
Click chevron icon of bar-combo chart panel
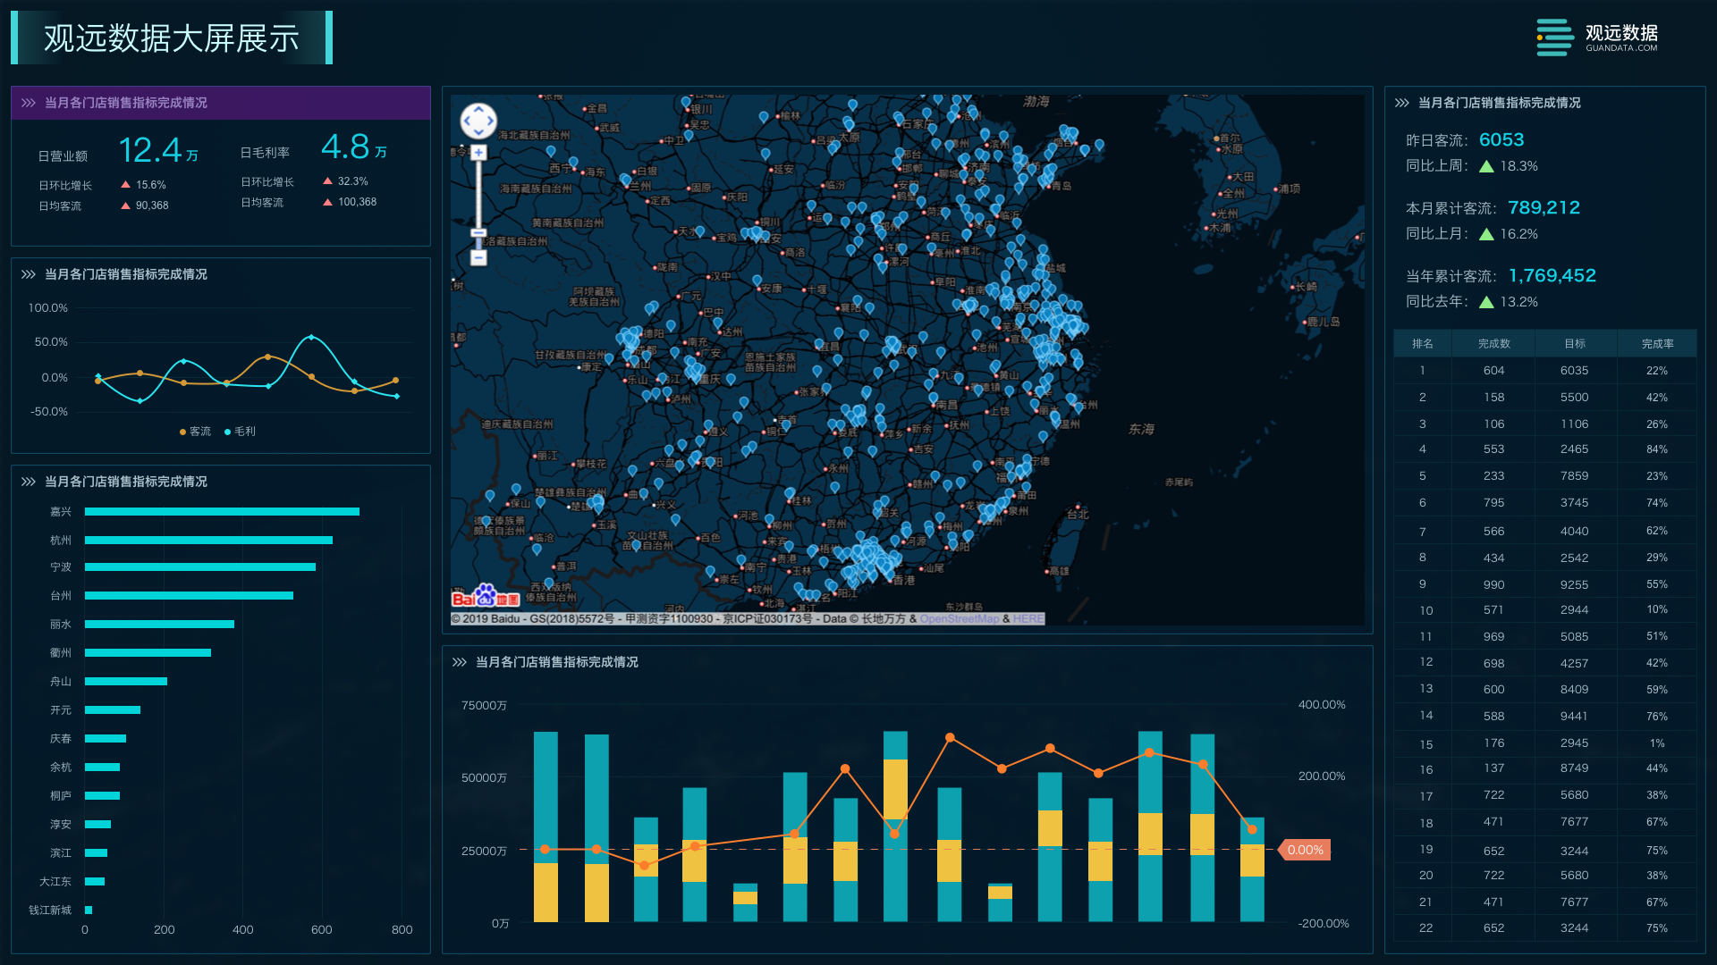pyautogui.click(x=460, y=662)
